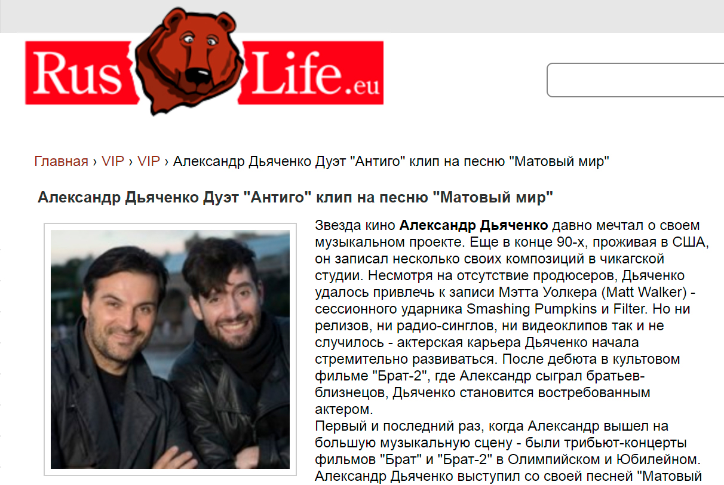Click the paragraph starting "Первый и последний раз"
The image size is (724, 485).
coord(508,452)
